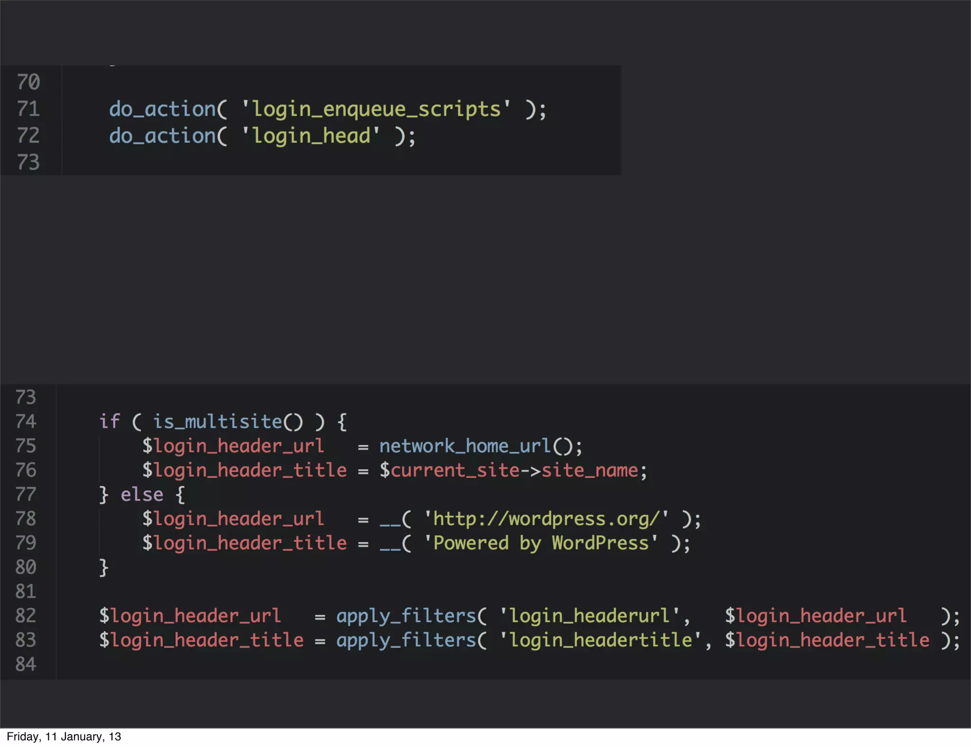The image size is (971, 747).
Task: Click 'login_enqueue_scripts' string on line 71
Action: [376, 109]
